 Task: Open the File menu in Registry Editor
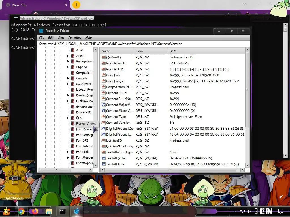(41, 38)
